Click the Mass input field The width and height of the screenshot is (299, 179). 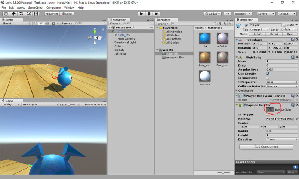click(x=282, y=61)
